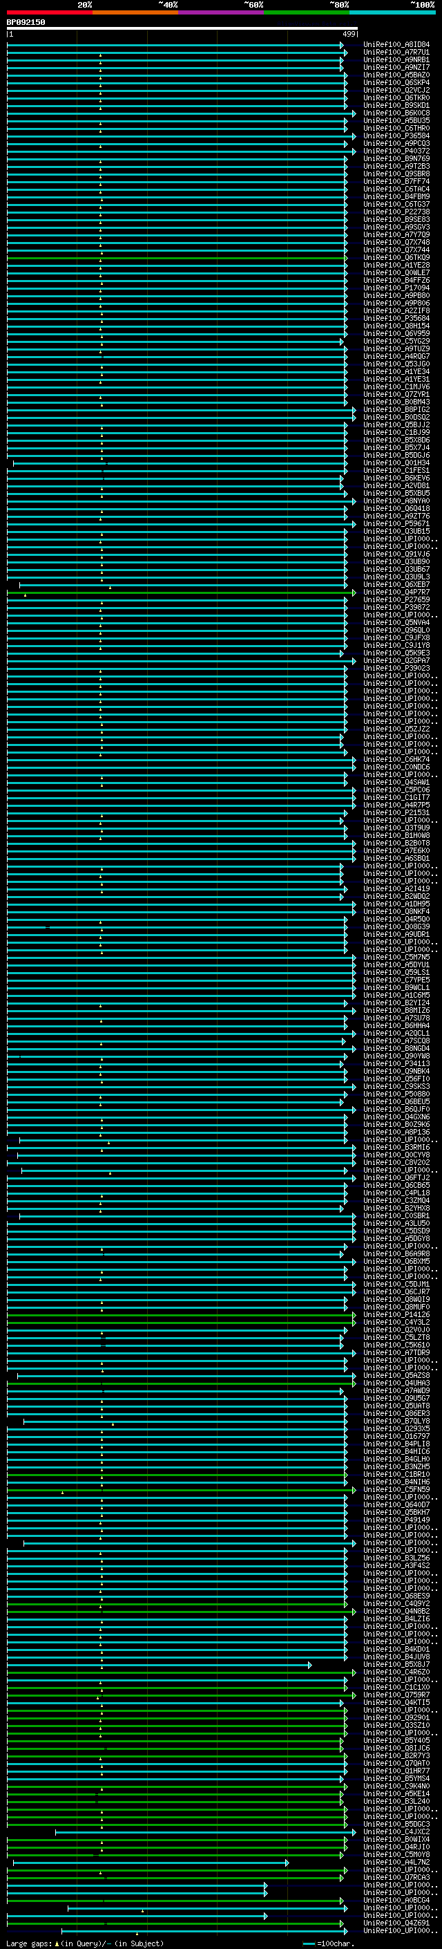This screenshot has width=442, height=1949.
Task: Select hit UniRef100_P21531
Action: point(396,812)
